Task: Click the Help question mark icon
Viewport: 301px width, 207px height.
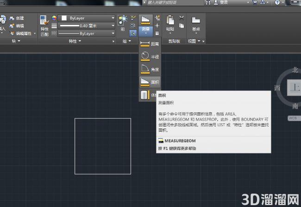Action: pos(277,2)
